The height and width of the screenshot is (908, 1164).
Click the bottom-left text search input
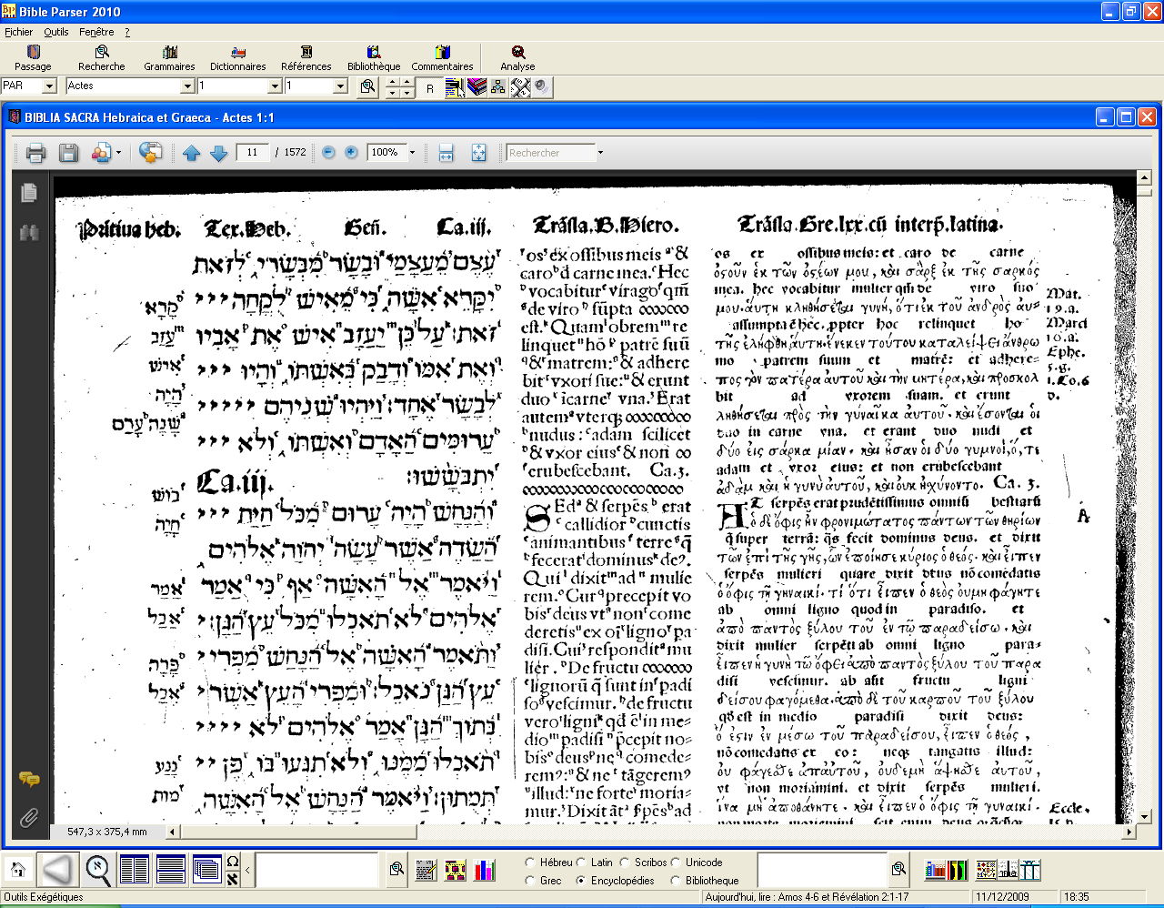click(x=316, y=870)
